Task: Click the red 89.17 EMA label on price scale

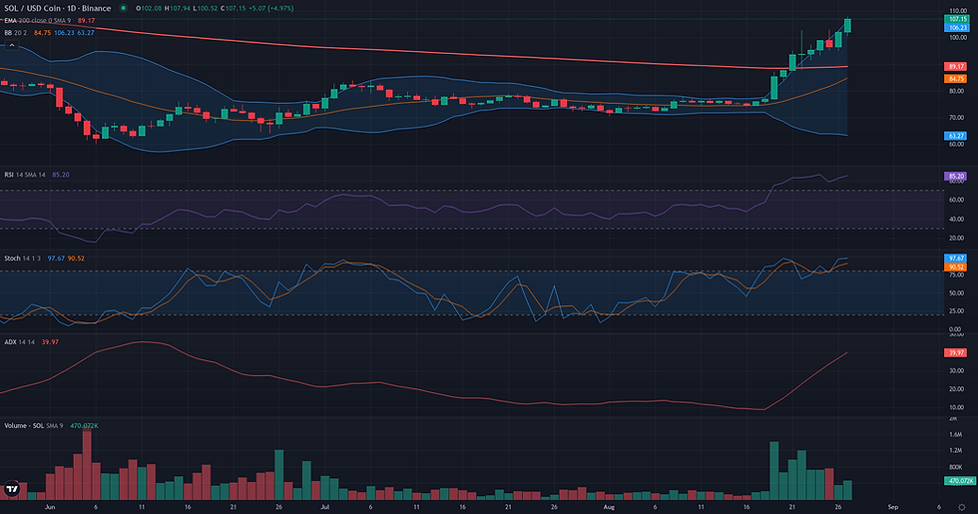Action: (x=956, y=66)
